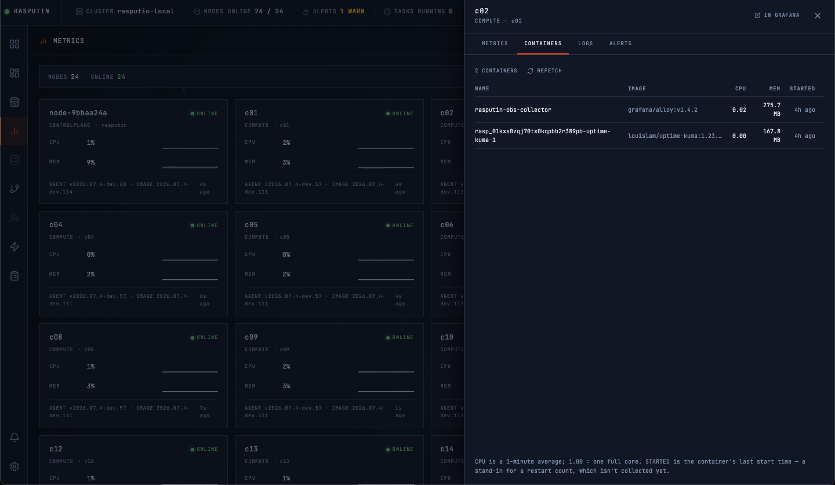Click the ONLINE status badge on c01
The width and height of the screenshot is (835, 485).
tap(400, 114)
